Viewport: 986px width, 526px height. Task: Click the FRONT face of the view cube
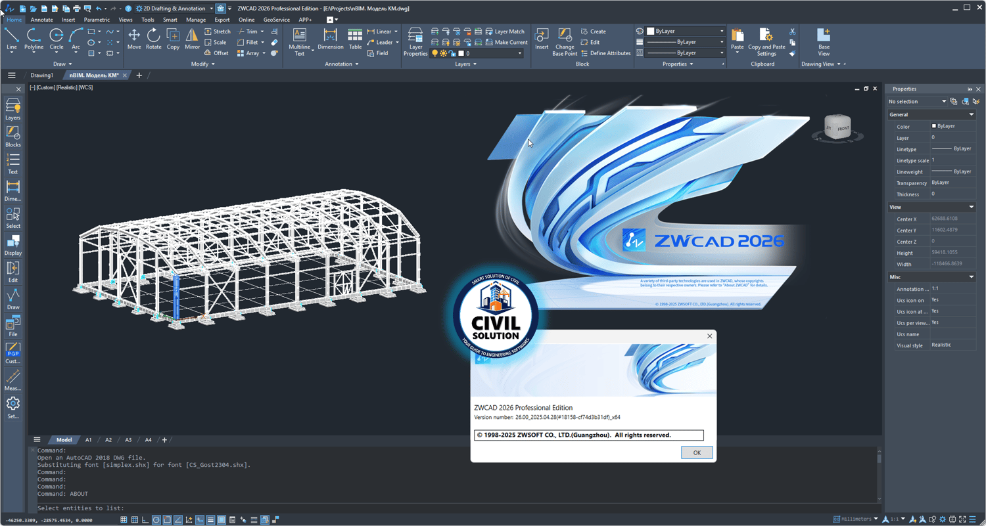tap(843, 129)
